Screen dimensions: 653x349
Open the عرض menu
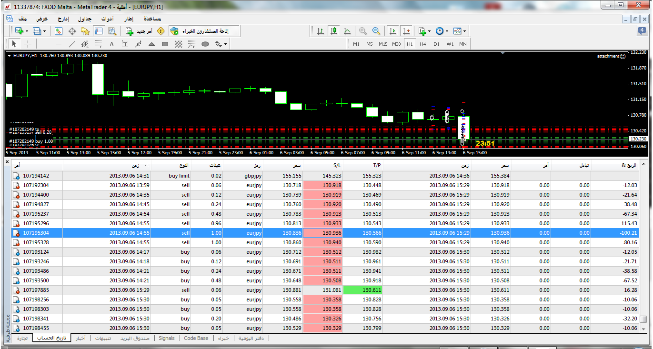coord(43,19)
